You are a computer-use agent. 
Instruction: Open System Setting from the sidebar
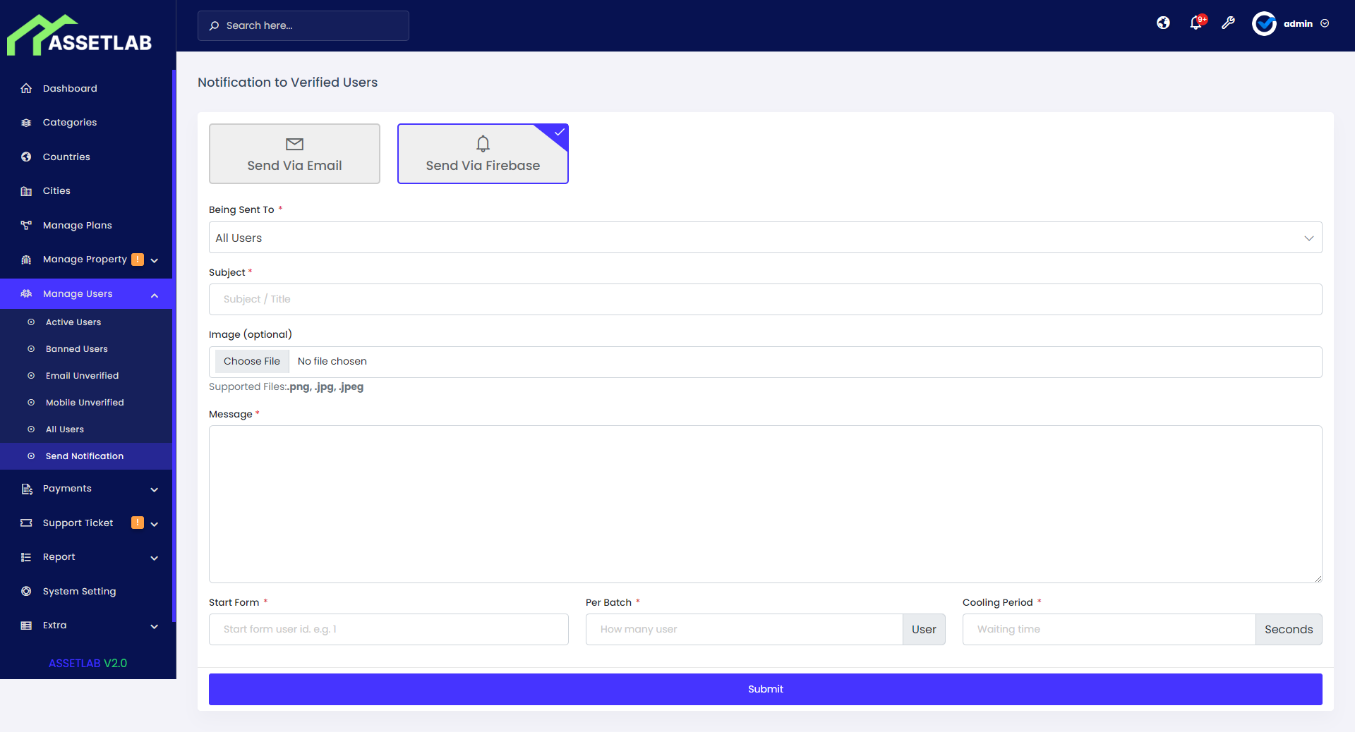(x=78, y=591)
